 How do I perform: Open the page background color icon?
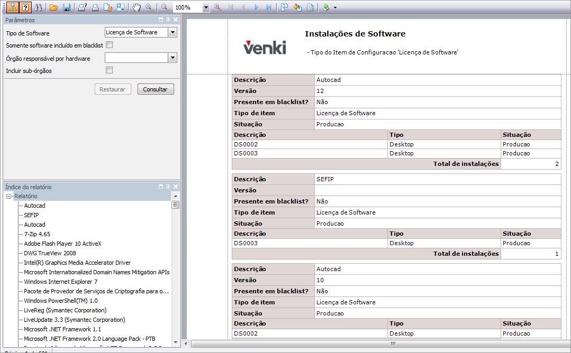click(x=297, y=7)
